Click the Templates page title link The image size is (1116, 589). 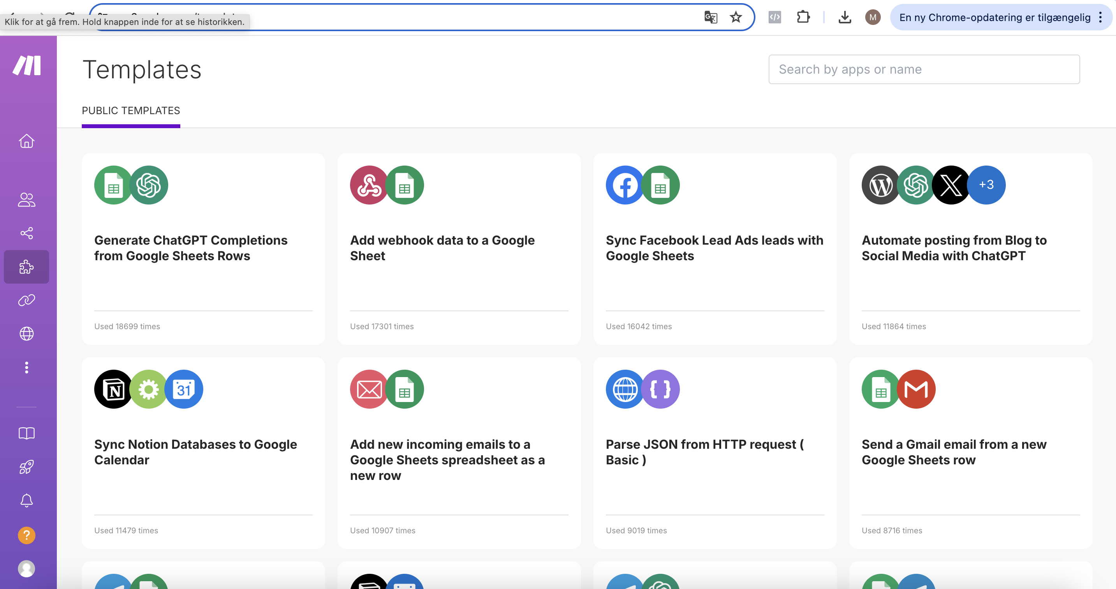(142, 68)
